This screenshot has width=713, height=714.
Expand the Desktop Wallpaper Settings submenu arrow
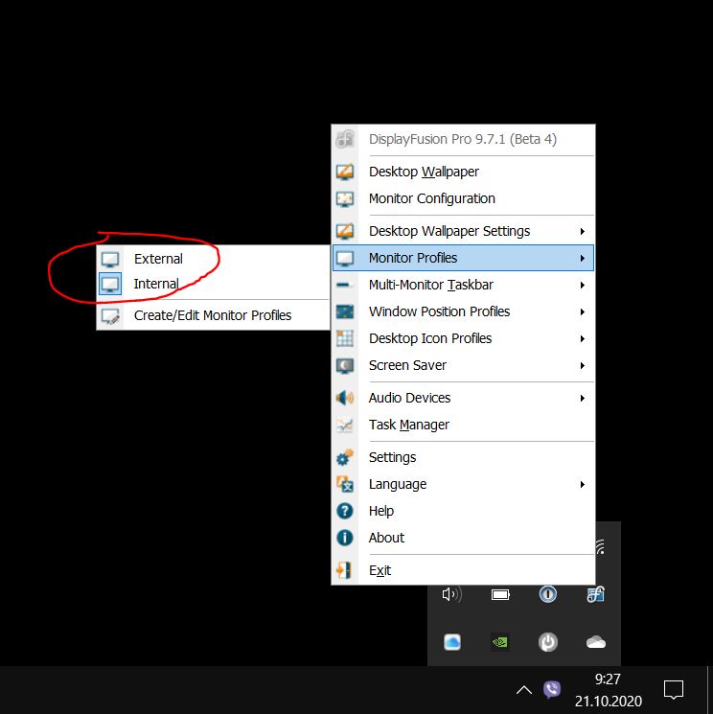582,231
